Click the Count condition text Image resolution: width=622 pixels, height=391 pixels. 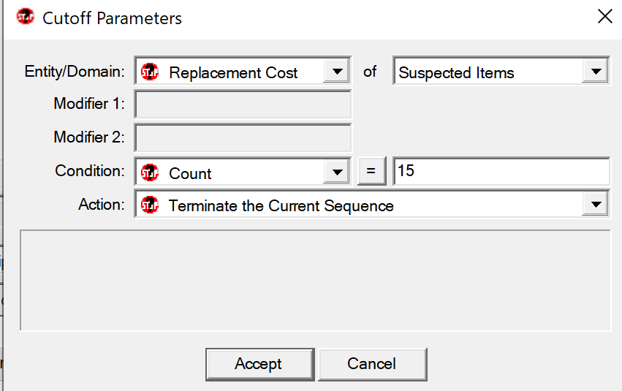pyautogui.click(x=190, y=174)
